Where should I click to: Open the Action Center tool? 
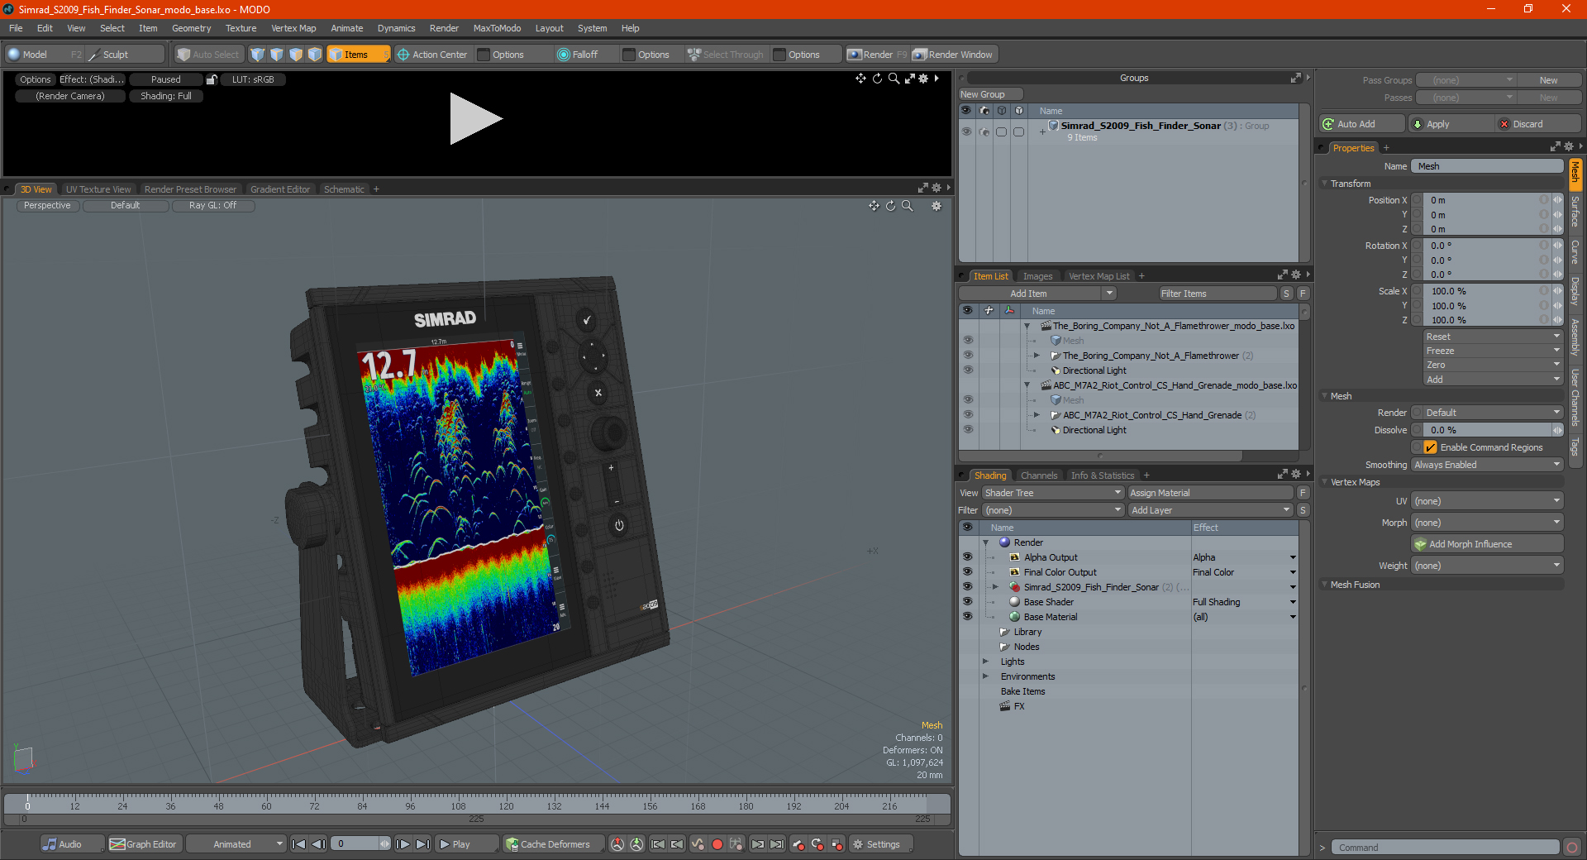pyautogui.click(x=432, y=55)
